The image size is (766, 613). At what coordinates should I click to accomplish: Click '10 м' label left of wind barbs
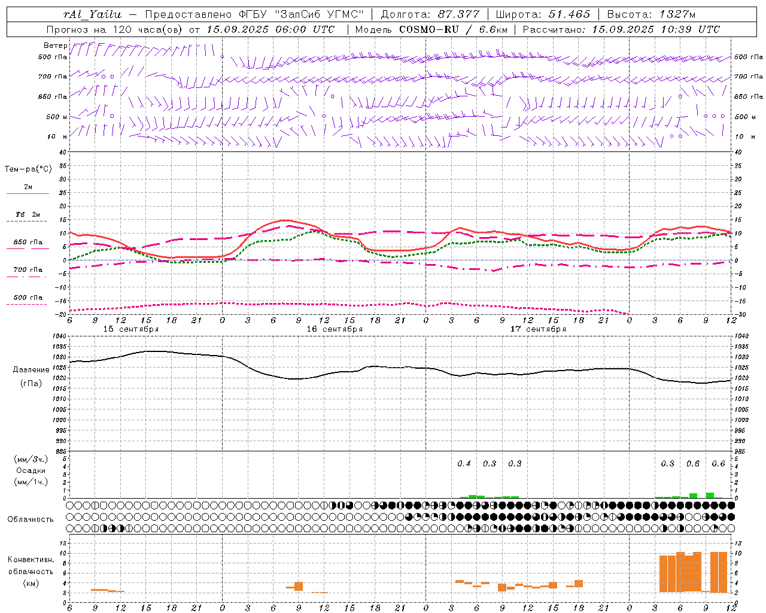(57, 136)
